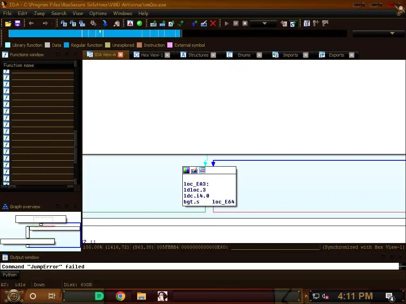This screenshot has width=406, height=304.
Task: Click the C with green arrow icon
Action: tap(293, 24)
